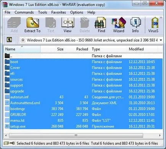Click the key icon in status bar
This screenshot has width=166, height=149.
12,143
